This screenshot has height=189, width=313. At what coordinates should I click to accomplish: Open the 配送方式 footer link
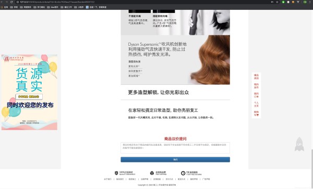182,179
